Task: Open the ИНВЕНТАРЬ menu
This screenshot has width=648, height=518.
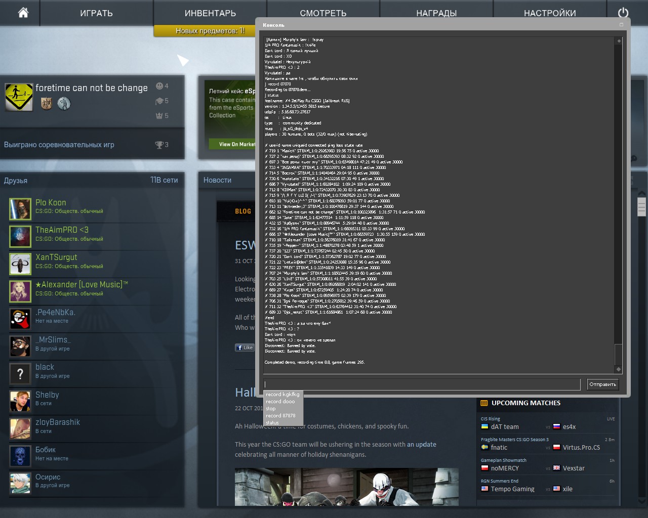Action: point(210,13)
